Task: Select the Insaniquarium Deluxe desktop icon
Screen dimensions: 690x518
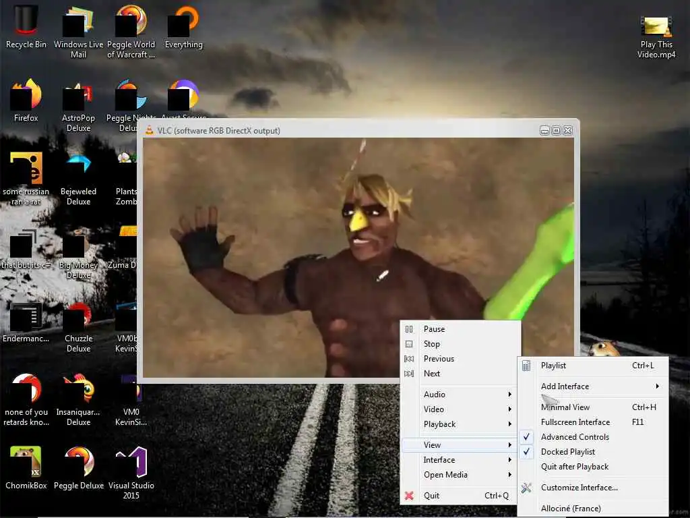Action: pyautogui.click(x=78, y=400)
